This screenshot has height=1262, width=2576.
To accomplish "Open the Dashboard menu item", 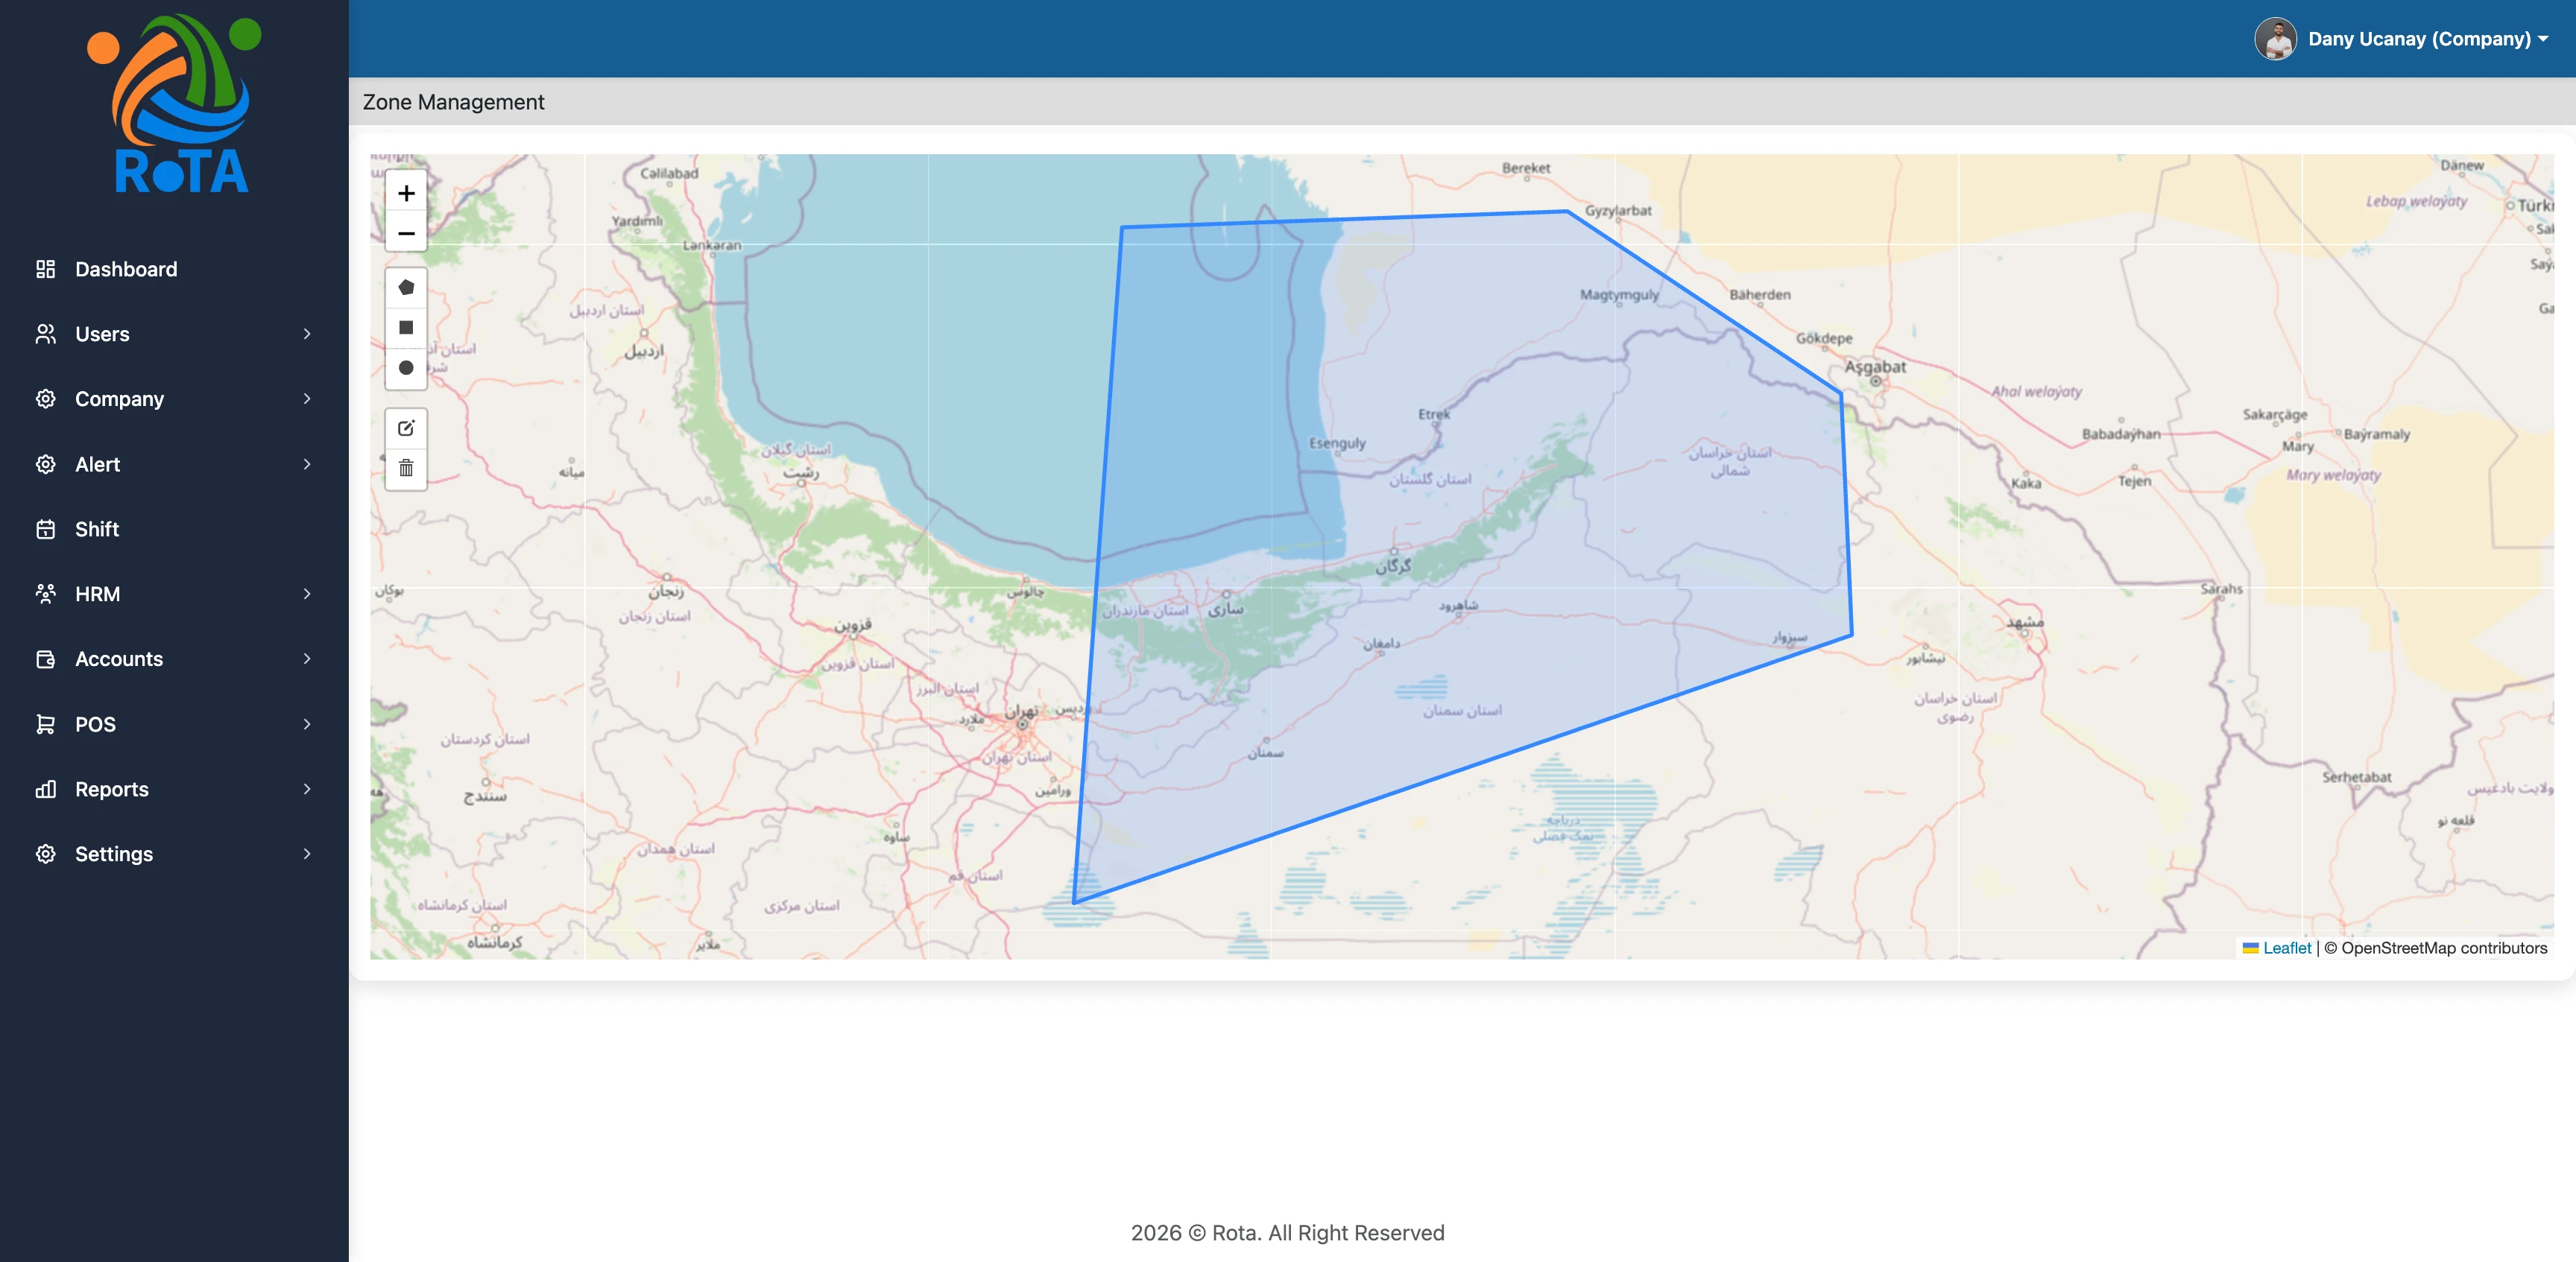I will 126,269.
